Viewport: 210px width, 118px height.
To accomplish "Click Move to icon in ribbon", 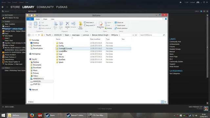I will point(55,26).
